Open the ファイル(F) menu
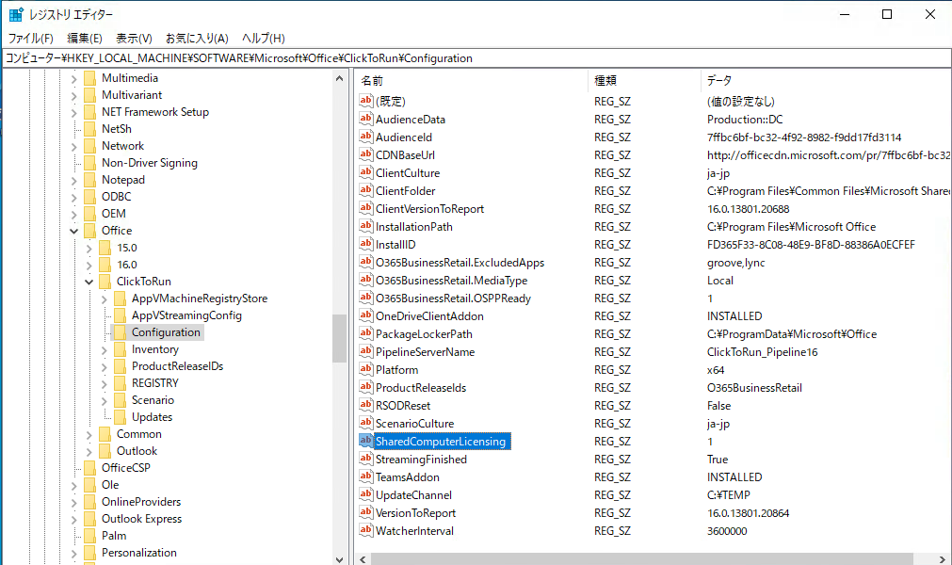This screenshot has height=565, width=952. tap(31, 39)
